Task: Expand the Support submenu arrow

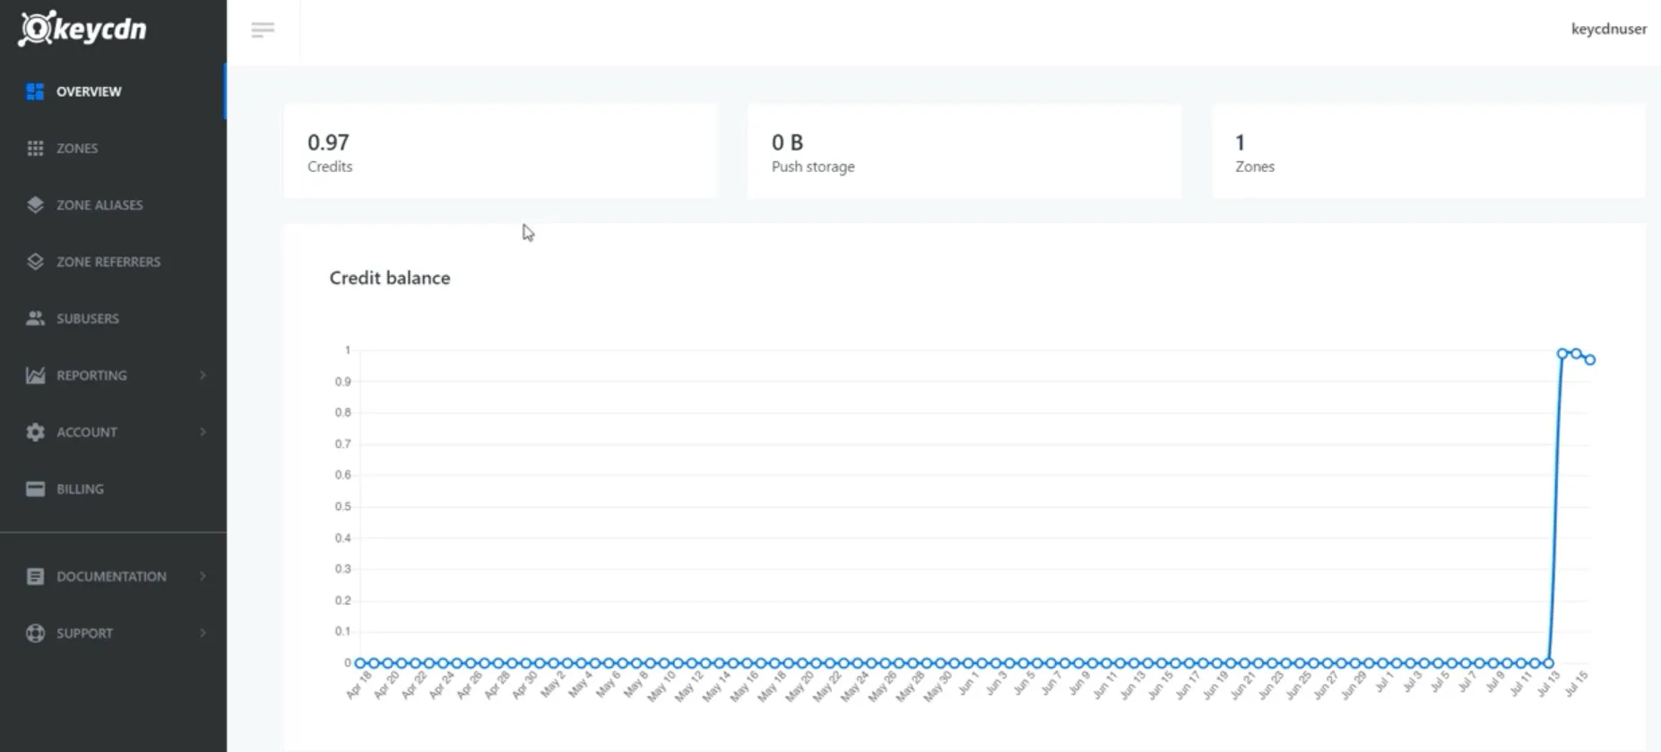Action: [x=203, y=633]
